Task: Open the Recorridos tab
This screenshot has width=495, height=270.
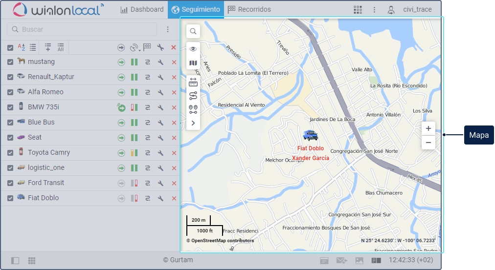Action: 249,9
